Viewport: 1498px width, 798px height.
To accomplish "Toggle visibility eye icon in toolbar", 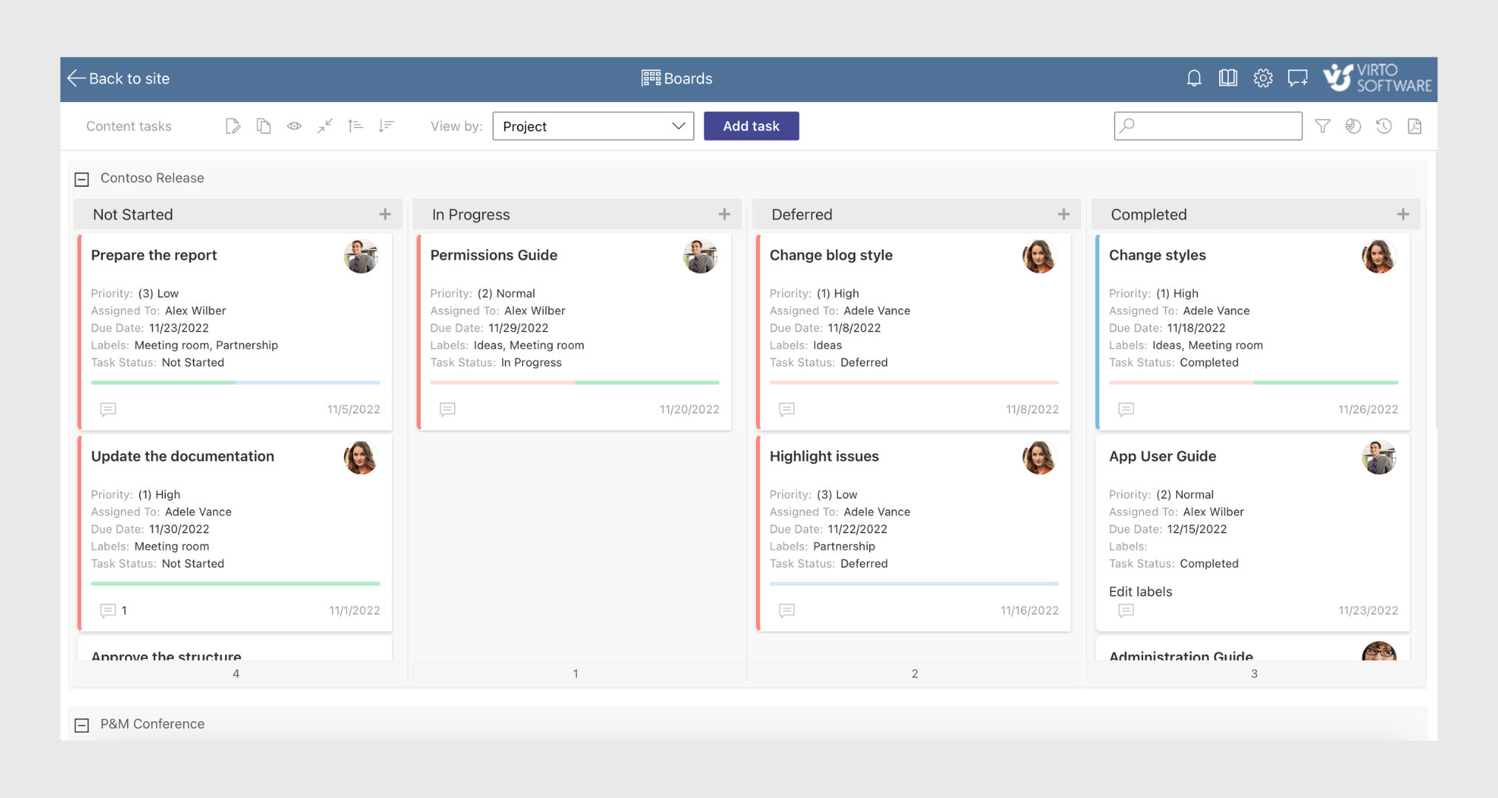I will pyautogui.click(x=294, y=126).
